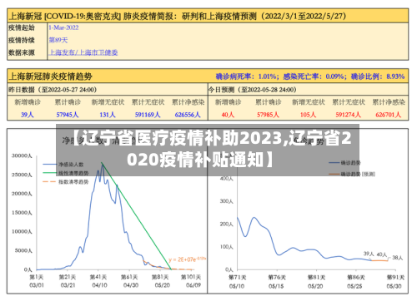Click 新增确诊 header under 今日预测
This screenshot has width=417, height=301.
coord(229,102)
